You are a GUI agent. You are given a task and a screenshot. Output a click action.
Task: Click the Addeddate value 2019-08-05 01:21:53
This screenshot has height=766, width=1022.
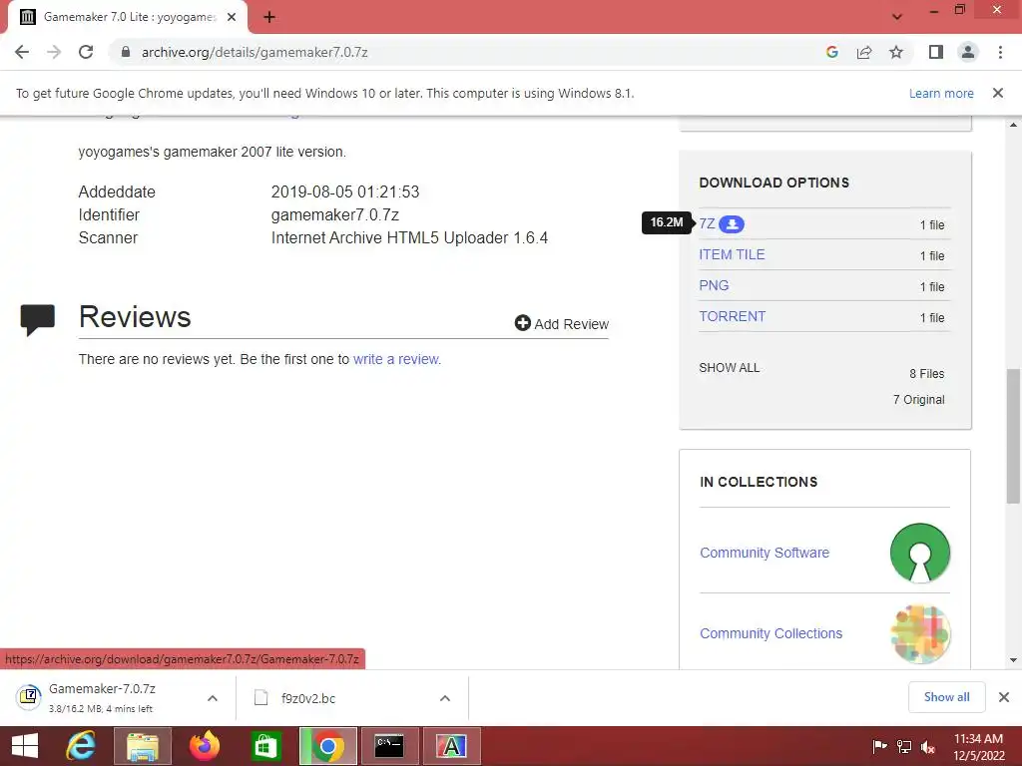tap(344, 192)
